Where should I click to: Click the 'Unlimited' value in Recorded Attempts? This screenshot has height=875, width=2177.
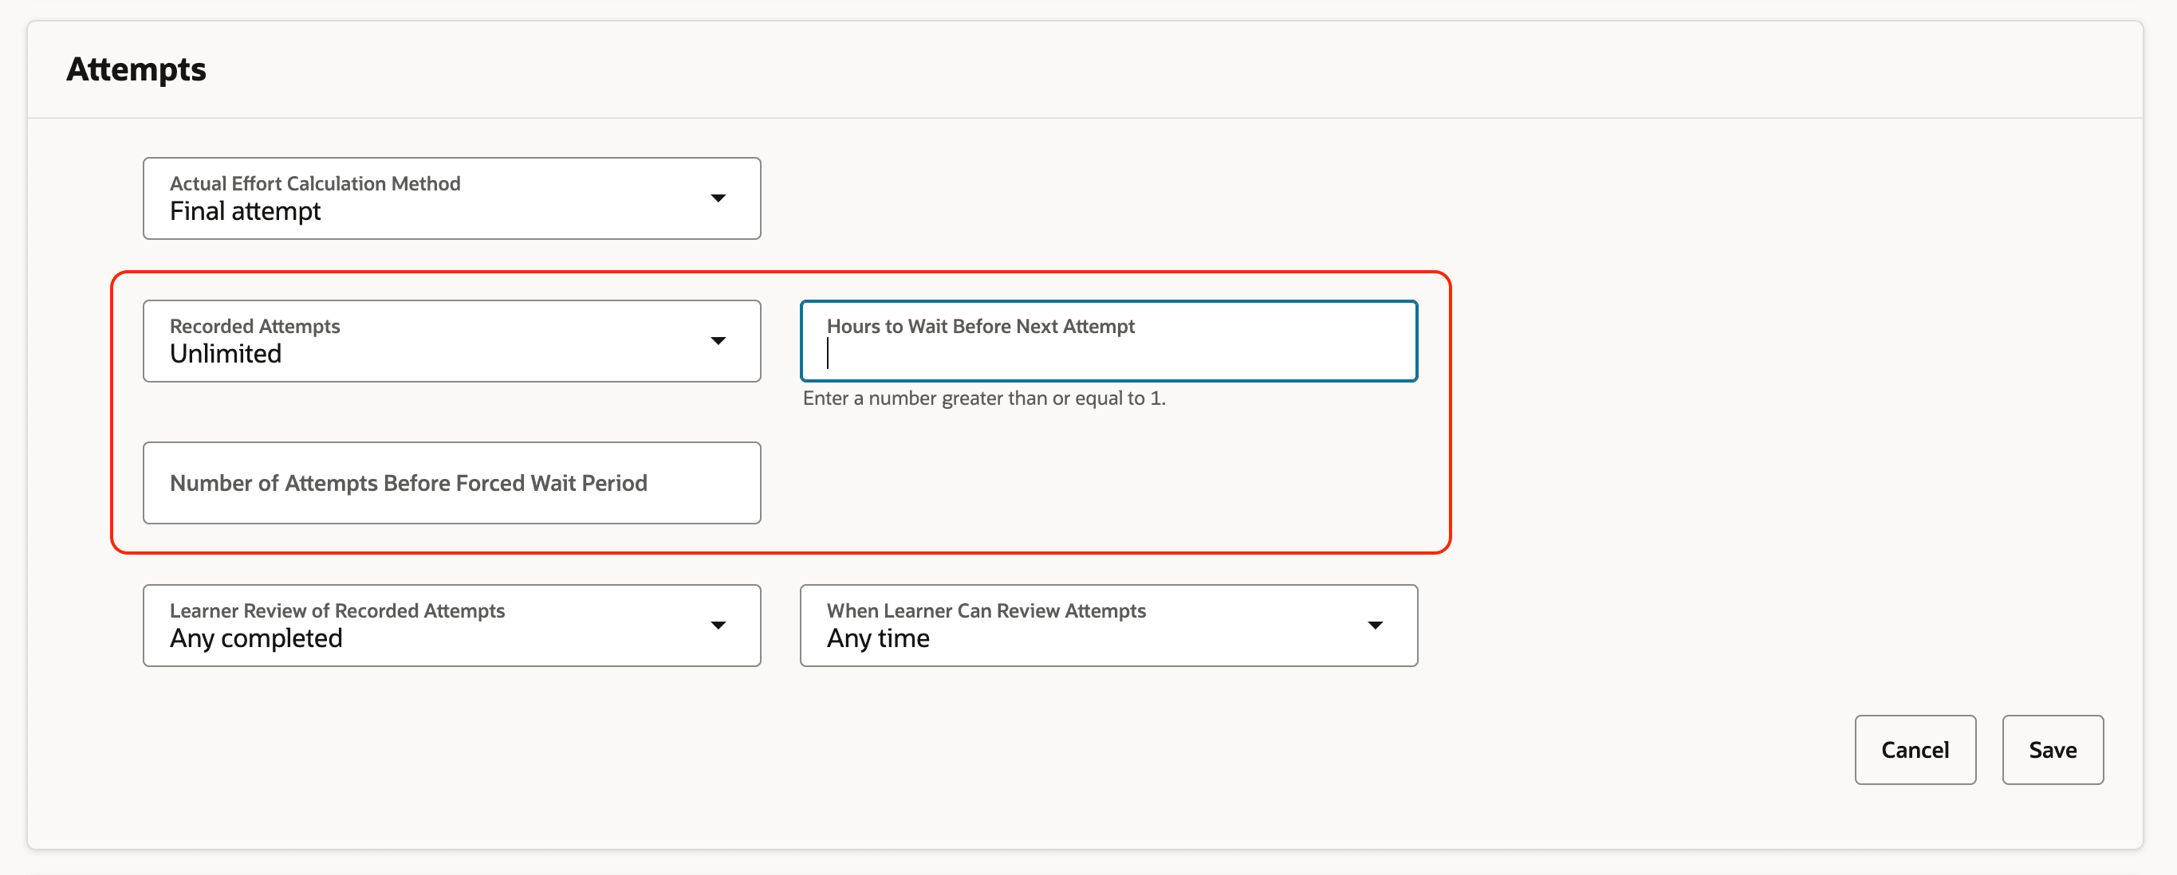pos(226,355)
